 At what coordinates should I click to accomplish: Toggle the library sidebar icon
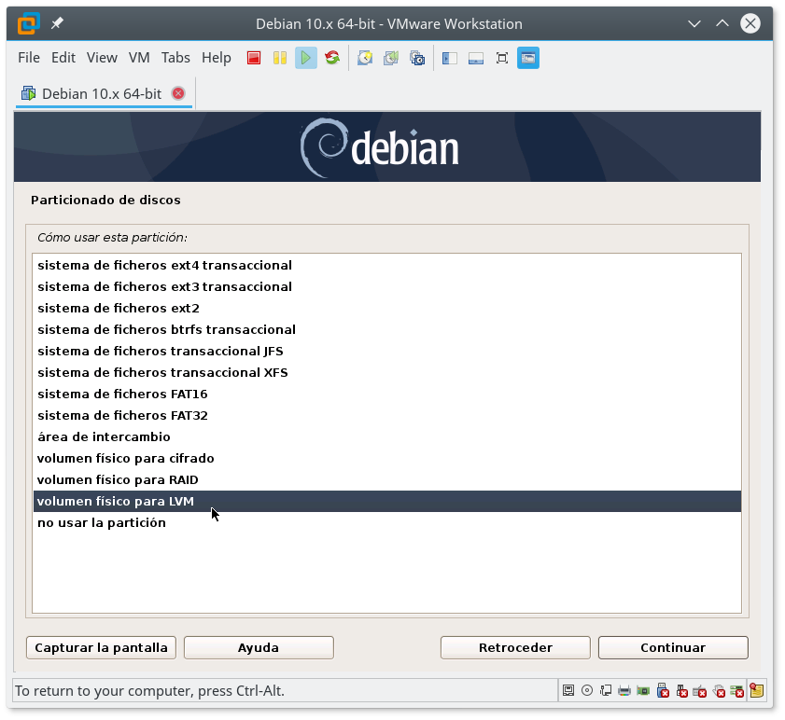pos(450,58)
